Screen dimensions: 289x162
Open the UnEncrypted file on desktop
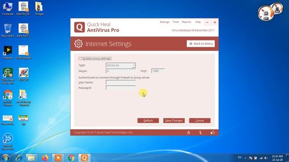(23, 52)
